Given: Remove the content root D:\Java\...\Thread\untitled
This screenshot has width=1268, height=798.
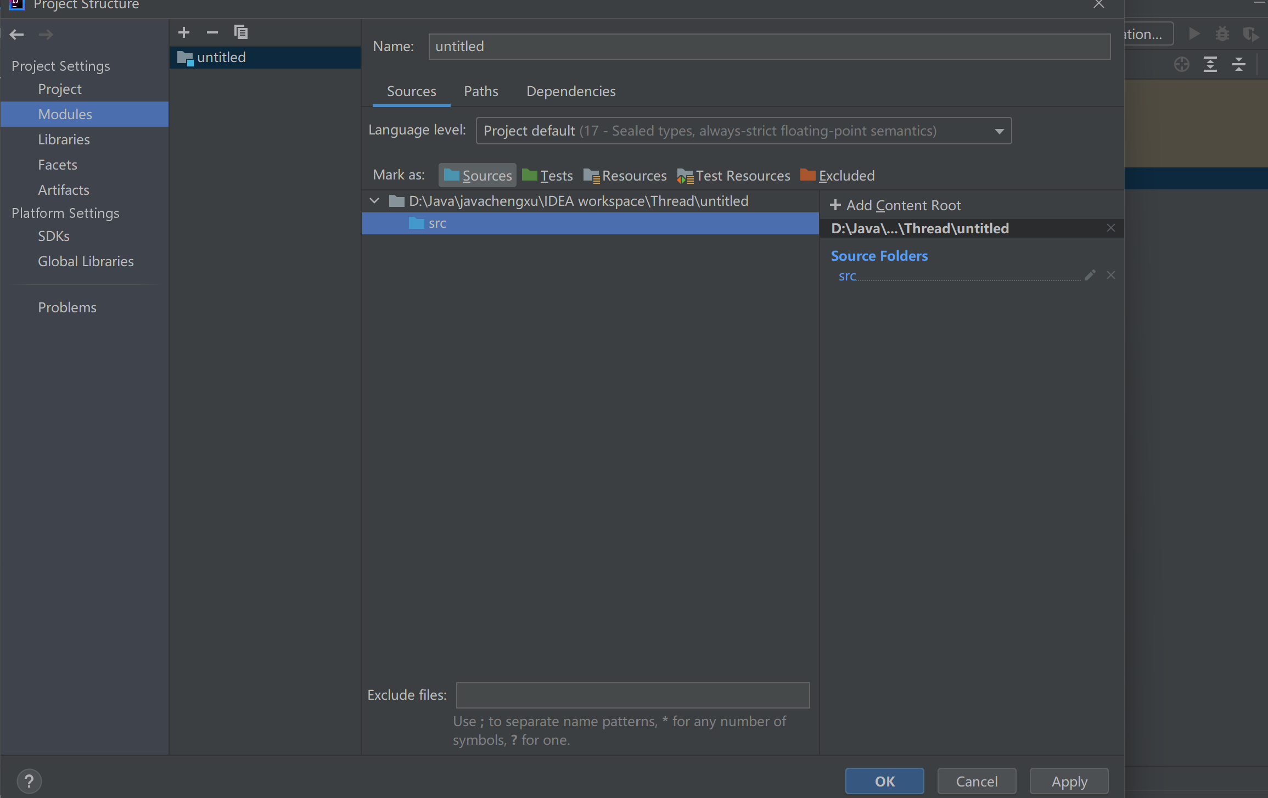Looking at the screenshot, I should [x=1110, y=228].
